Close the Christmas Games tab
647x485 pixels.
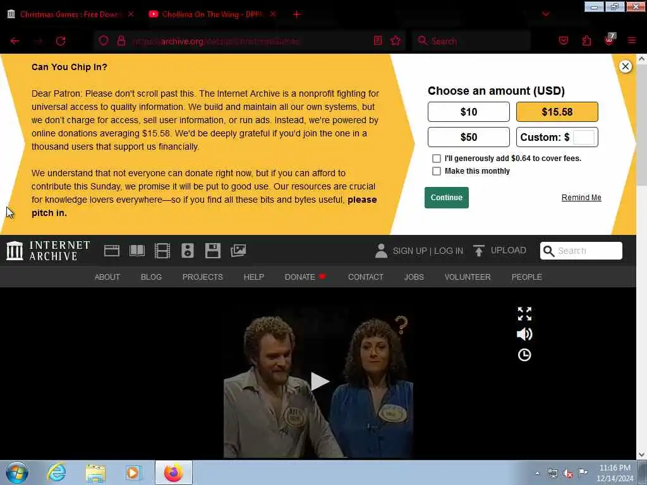tap(131, 14)
